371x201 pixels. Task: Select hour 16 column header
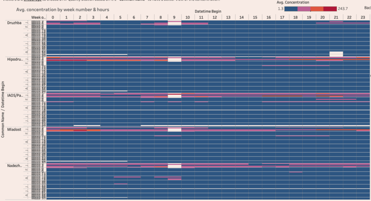[x=269, y=17]
